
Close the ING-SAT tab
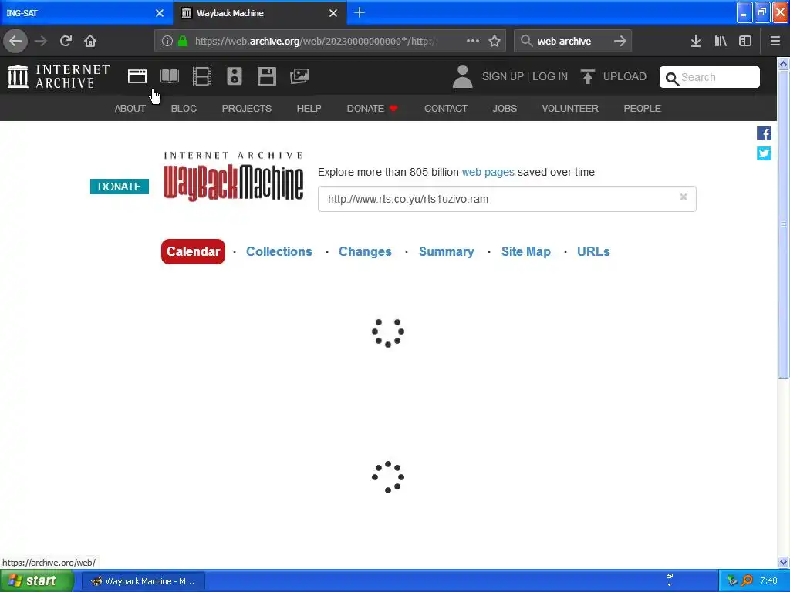coord(159,13)
